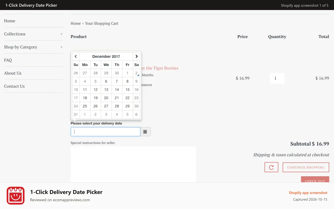Open the FAQ sidebar link
Screen dimensions: 334x209
pos(8,60)
